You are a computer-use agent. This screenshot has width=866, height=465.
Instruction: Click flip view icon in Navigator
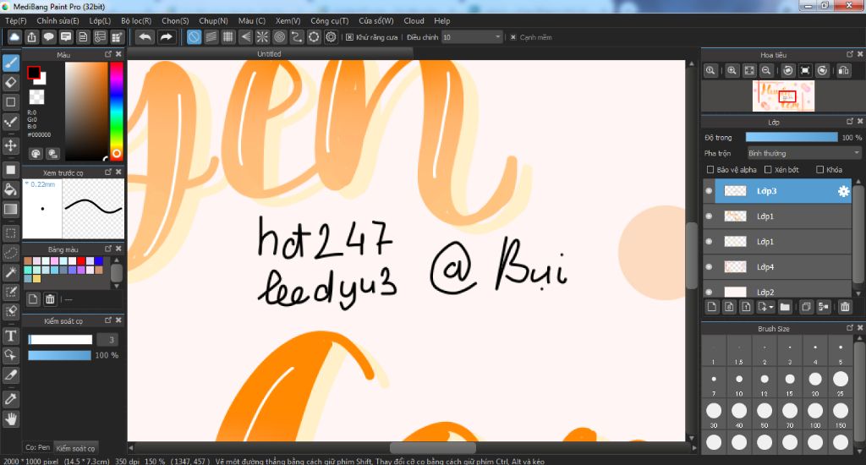click(x=843, y=70)
